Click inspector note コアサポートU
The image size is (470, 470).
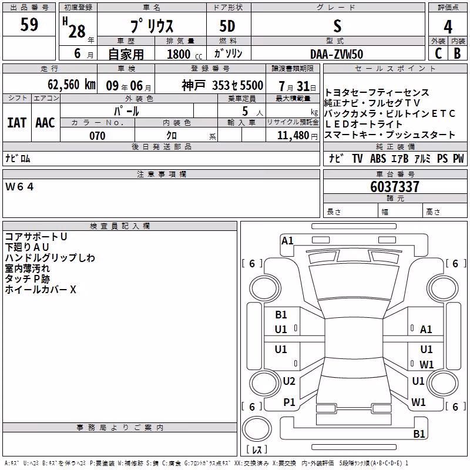pos(36,237)
